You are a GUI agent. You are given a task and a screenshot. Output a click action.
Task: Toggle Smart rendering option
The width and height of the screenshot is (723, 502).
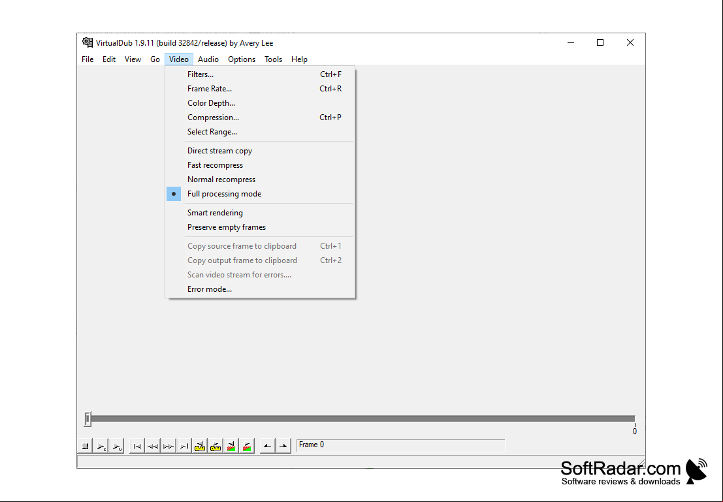[260, 213]
